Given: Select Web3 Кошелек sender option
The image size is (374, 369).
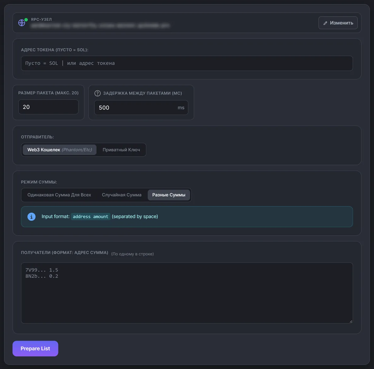Looking at the screenshot, I should [60, 150].
